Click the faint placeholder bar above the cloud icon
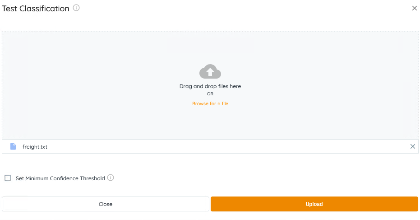Screen dimensions: 420x220 point(211,45)
